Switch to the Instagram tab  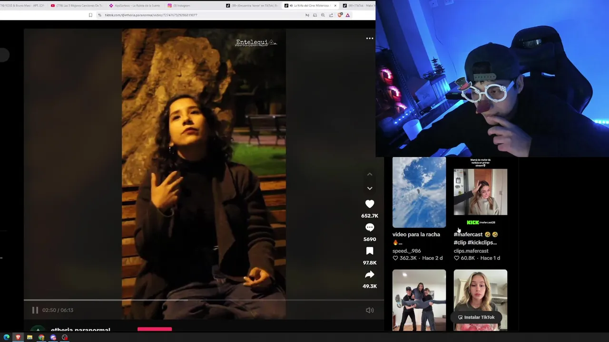click(x=193, y=6)
